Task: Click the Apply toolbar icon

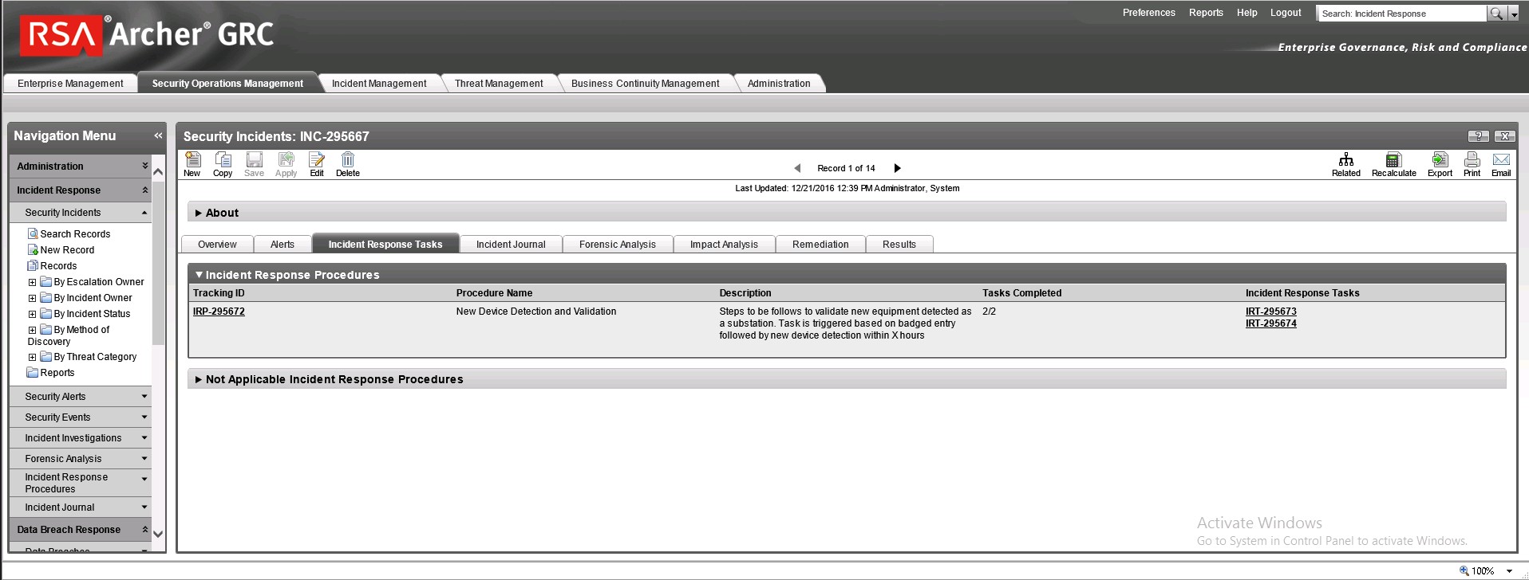Action: [x=286, y=164]
